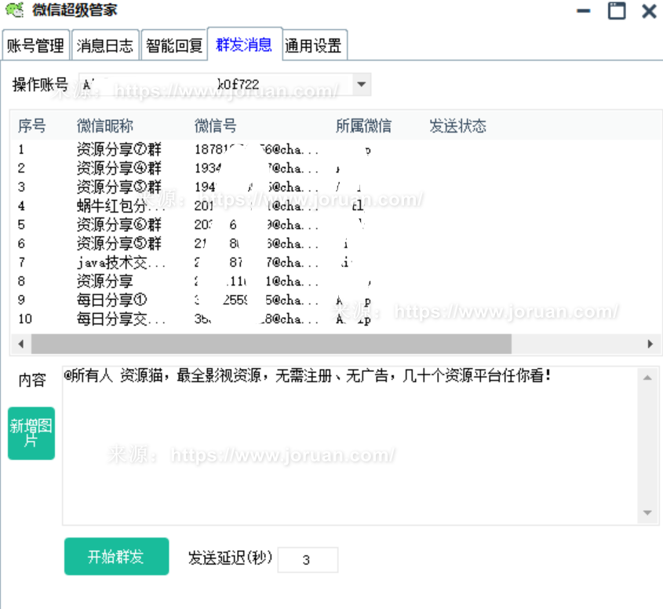This screenshot has width=663, height=609.
Task: Click the list's scroll right arrow
Action: 650,344
